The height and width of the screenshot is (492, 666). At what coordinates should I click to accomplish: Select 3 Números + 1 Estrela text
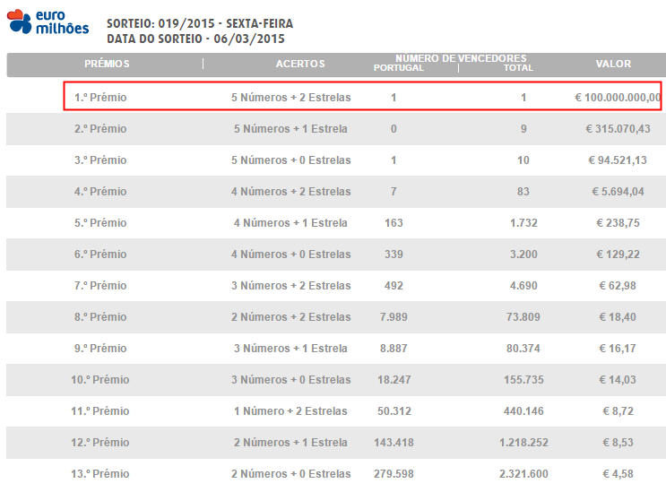tap(291, 349)
